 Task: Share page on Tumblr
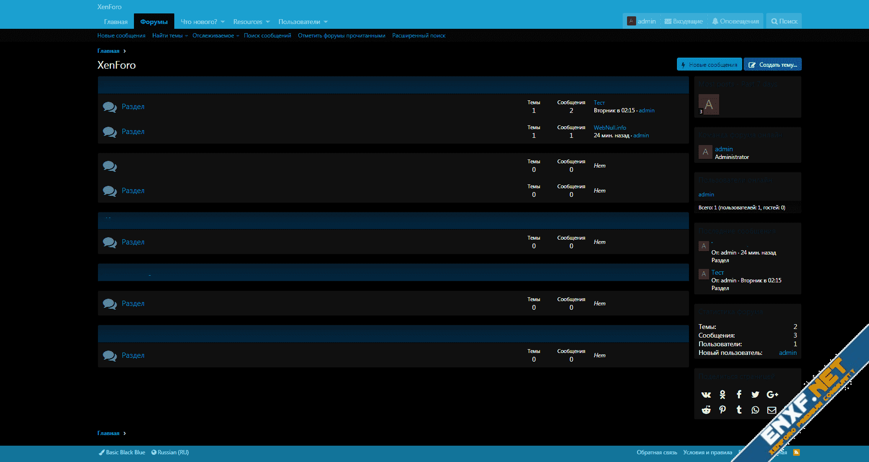click(x=739, y=410)
